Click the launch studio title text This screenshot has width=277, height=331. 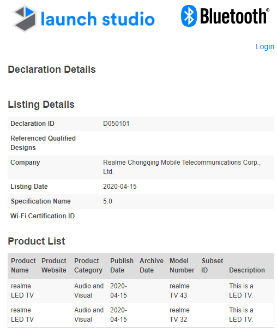coord(98,19)
